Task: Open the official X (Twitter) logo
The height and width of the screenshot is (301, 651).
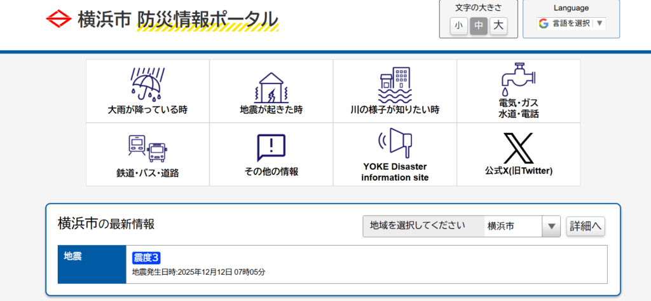Action: click(518, 148)
